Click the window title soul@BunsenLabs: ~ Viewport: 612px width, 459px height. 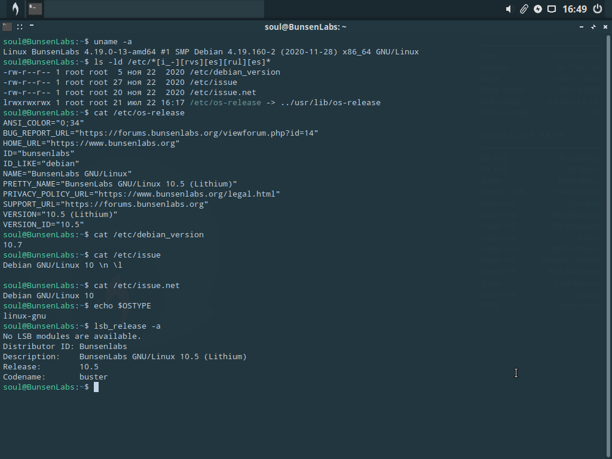(x=305, y=27)
